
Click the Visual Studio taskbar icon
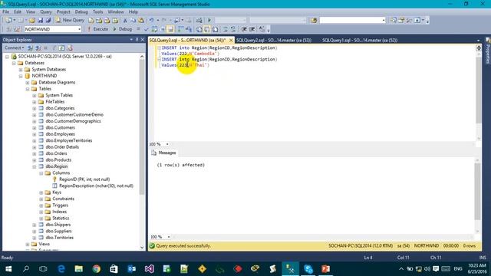click(149, 269)
